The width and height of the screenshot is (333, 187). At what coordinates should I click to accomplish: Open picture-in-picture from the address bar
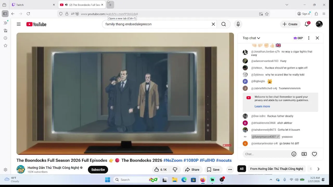(x=261, y=14)
